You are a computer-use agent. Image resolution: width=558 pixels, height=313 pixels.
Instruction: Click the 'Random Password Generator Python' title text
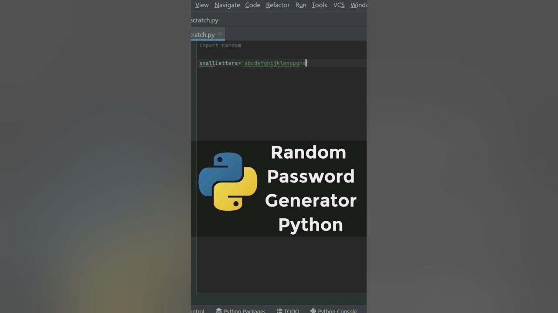[310, 188]
